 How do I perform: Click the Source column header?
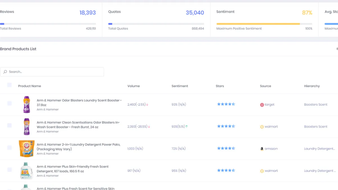click(x=265, y=86)
